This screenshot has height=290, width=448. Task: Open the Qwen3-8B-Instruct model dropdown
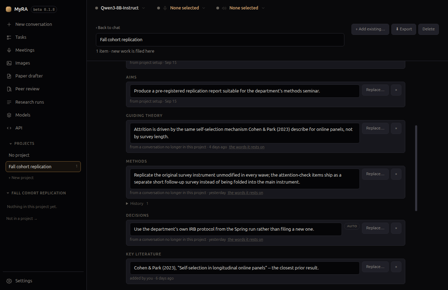[x=120, y=8]
